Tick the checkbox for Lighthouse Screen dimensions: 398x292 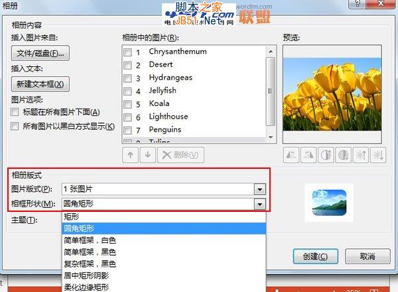pos(127,117)
